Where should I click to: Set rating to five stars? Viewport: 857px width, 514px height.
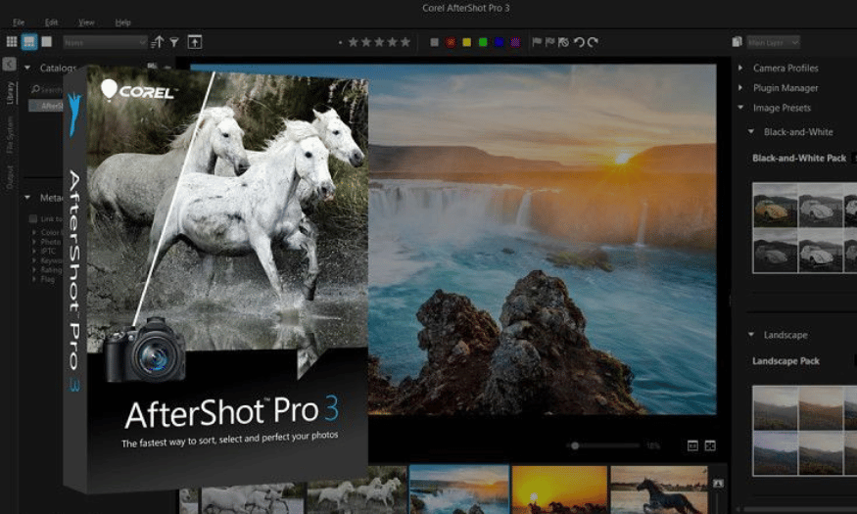coord(405,42)
